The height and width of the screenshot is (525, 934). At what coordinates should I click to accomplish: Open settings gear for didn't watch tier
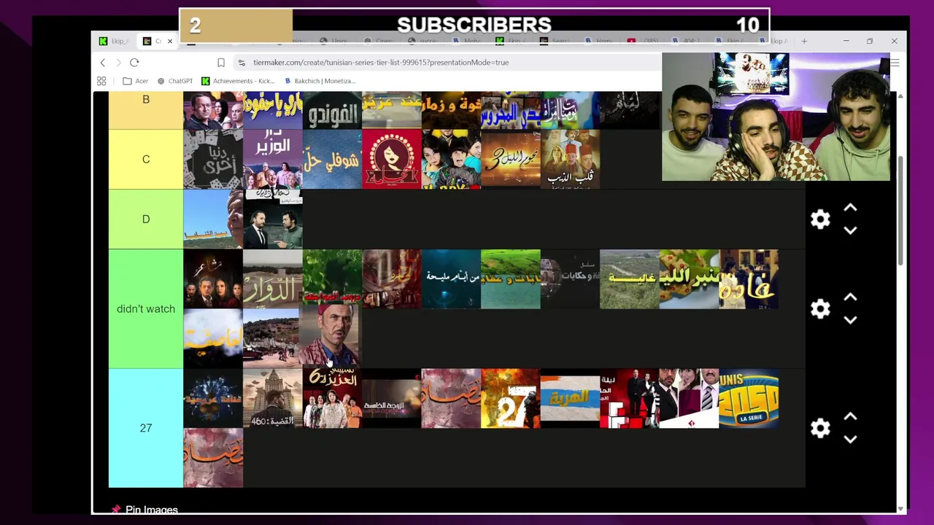click(x=820, y=309)
